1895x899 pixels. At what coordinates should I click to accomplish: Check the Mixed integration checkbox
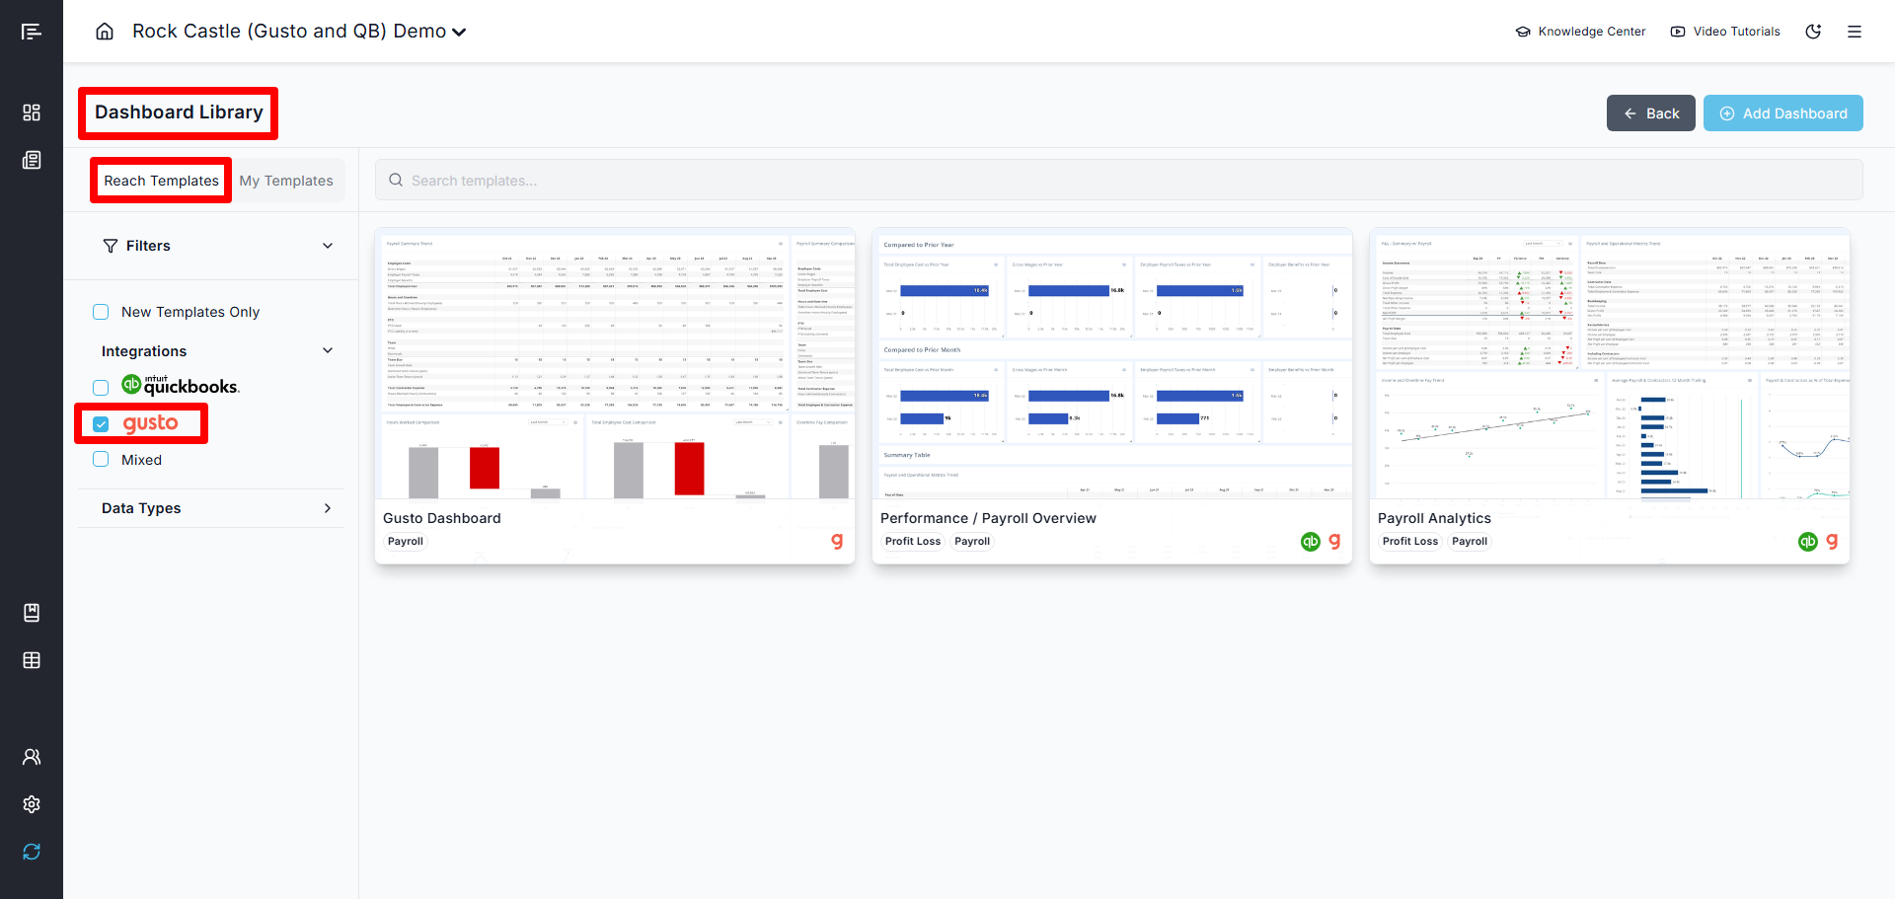[101, 460]
